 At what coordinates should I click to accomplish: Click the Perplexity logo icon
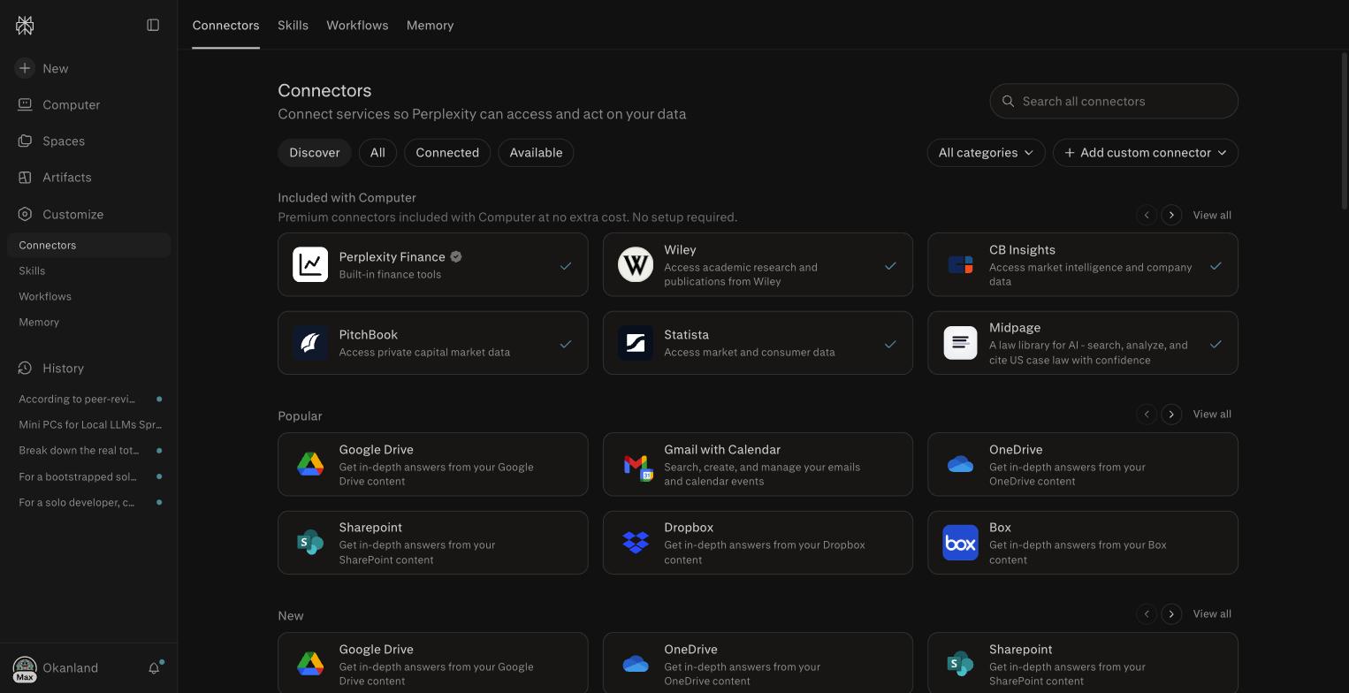[25, 26]
